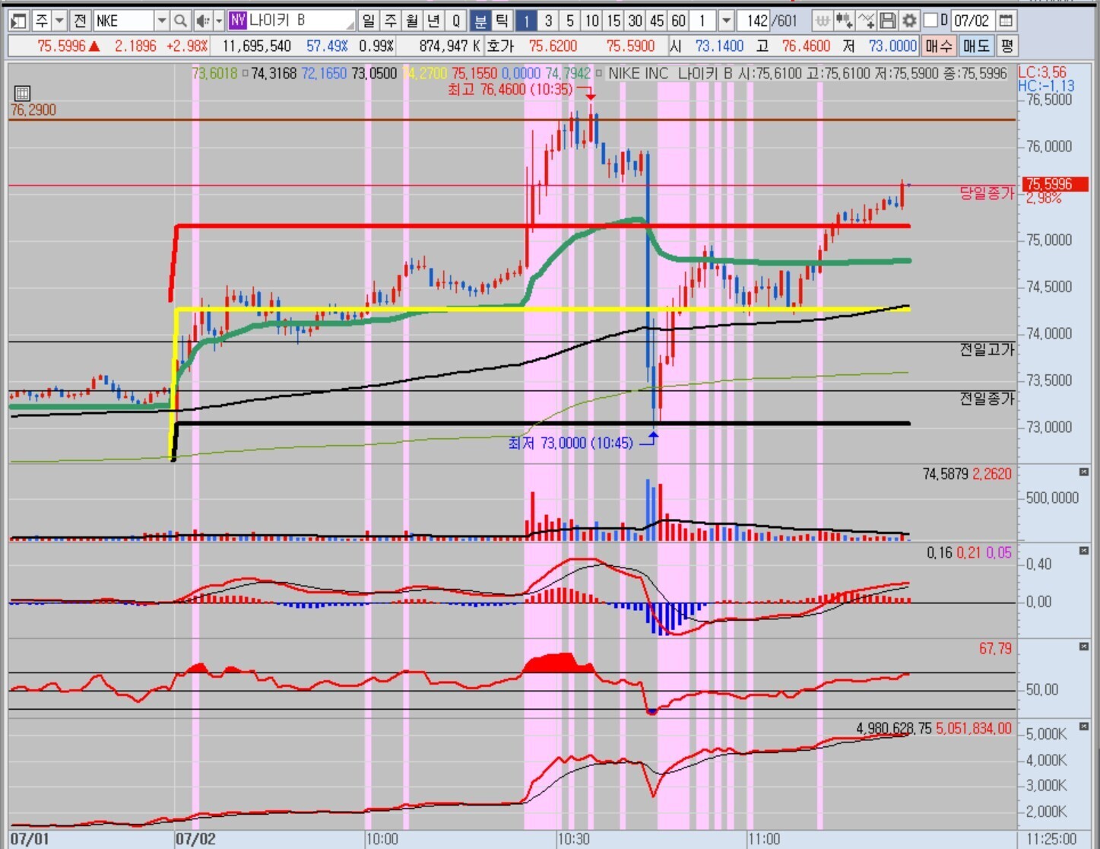This screenshot has height=849, width=1100.
Task: Expand the NKE symbol history dropdown
Action: [162, 21]
